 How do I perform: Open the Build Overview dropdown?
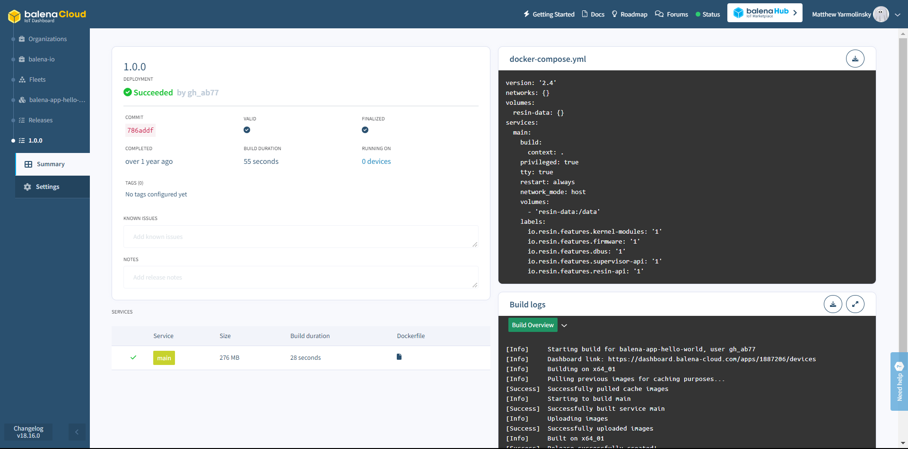pos(564,325)
